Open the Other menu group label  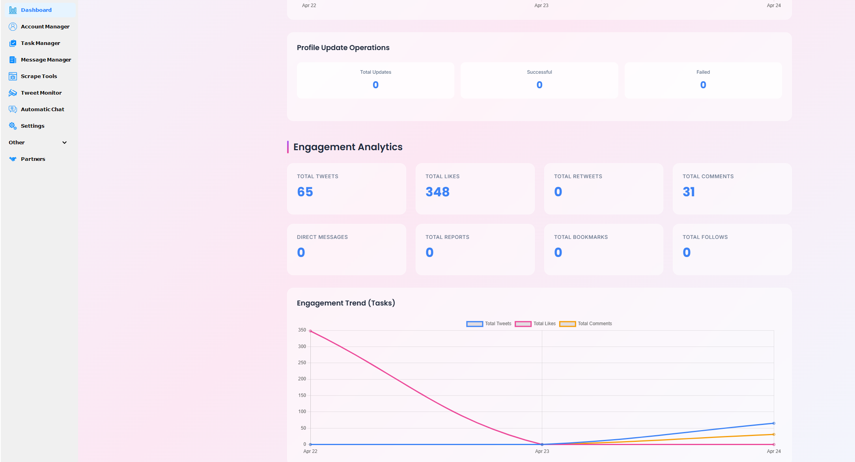pyautogui.click(x=17, y=142)
